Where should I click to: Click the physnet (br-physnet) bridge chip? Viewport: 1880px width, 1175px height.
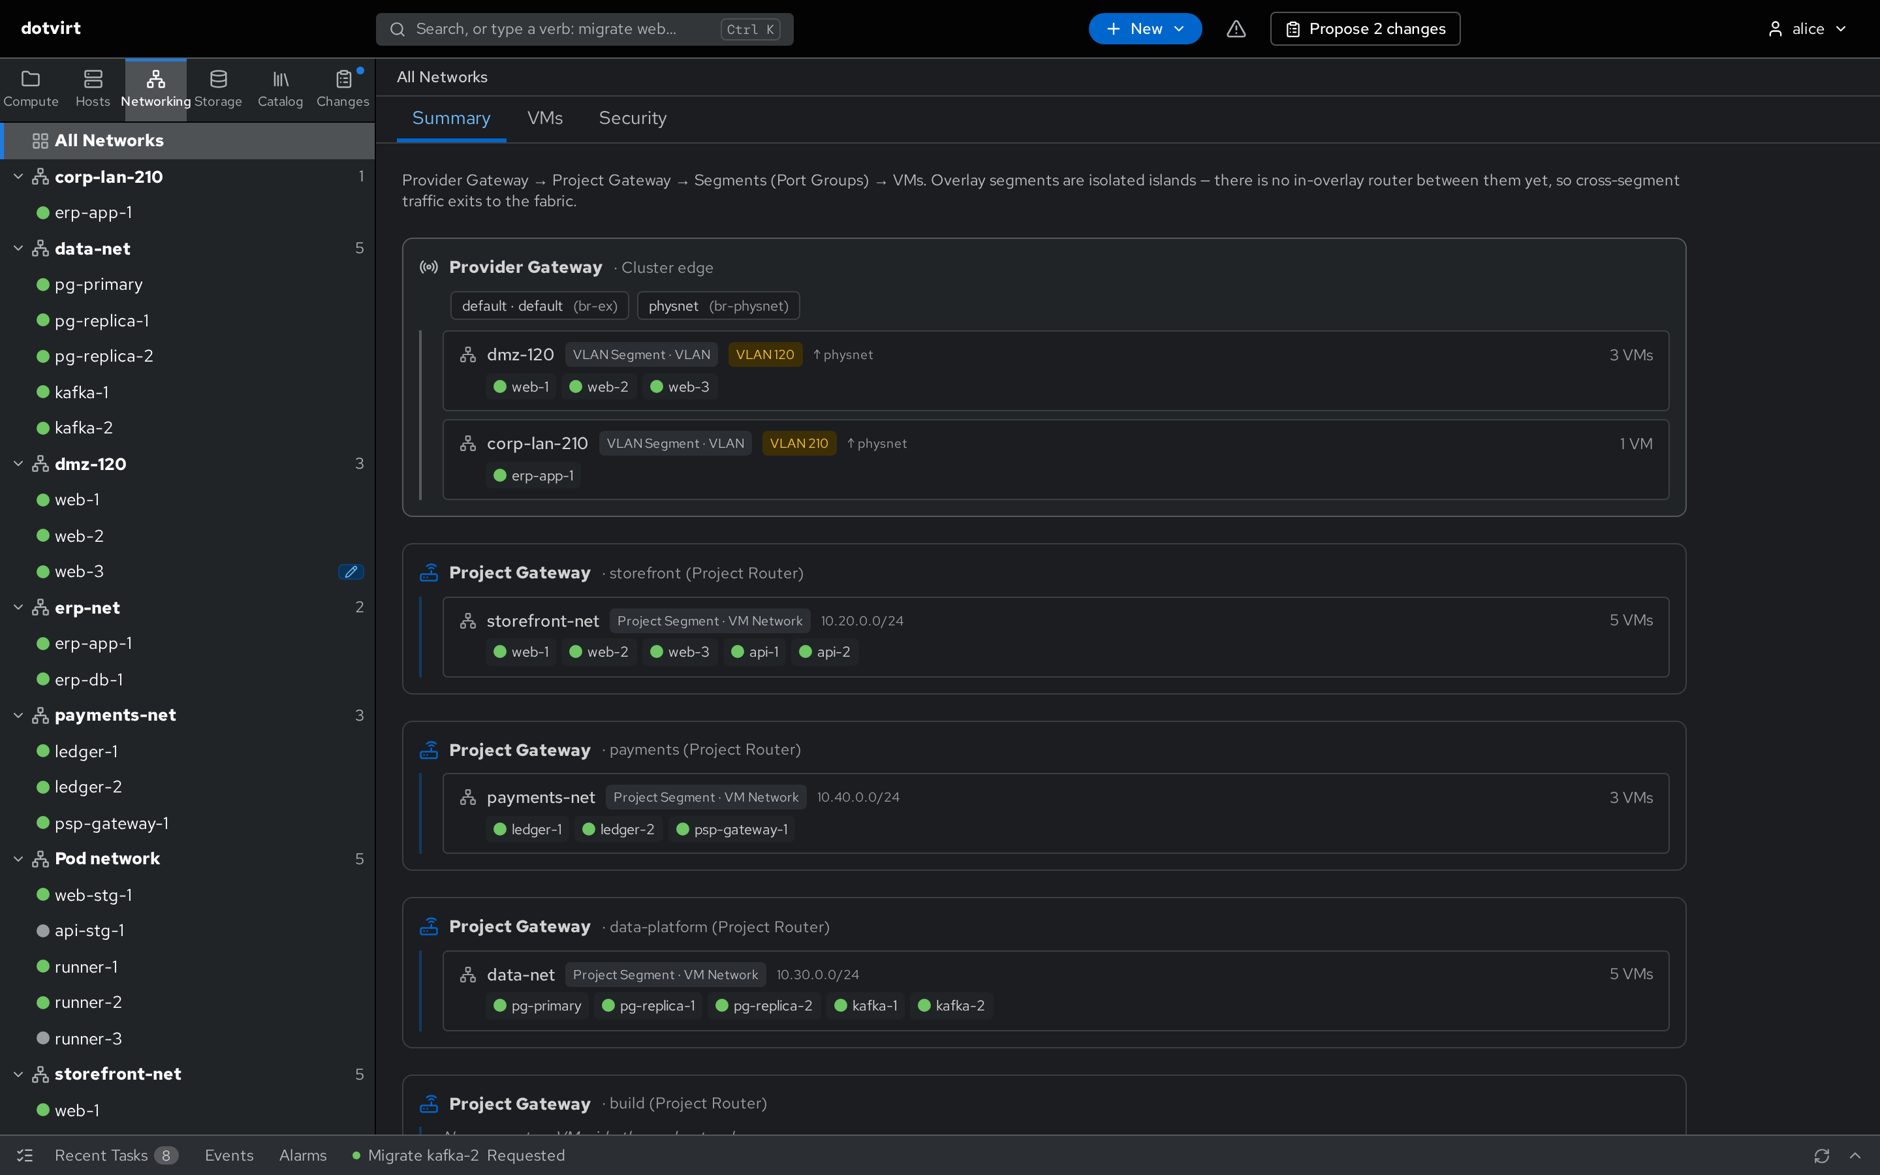(x=718, y=306)
